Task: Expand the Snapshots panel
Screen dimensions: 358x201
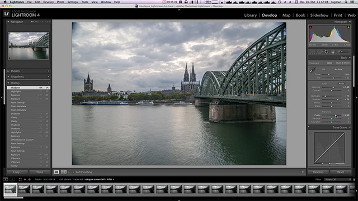Action: pyautogui.click(x=8, y=77)
